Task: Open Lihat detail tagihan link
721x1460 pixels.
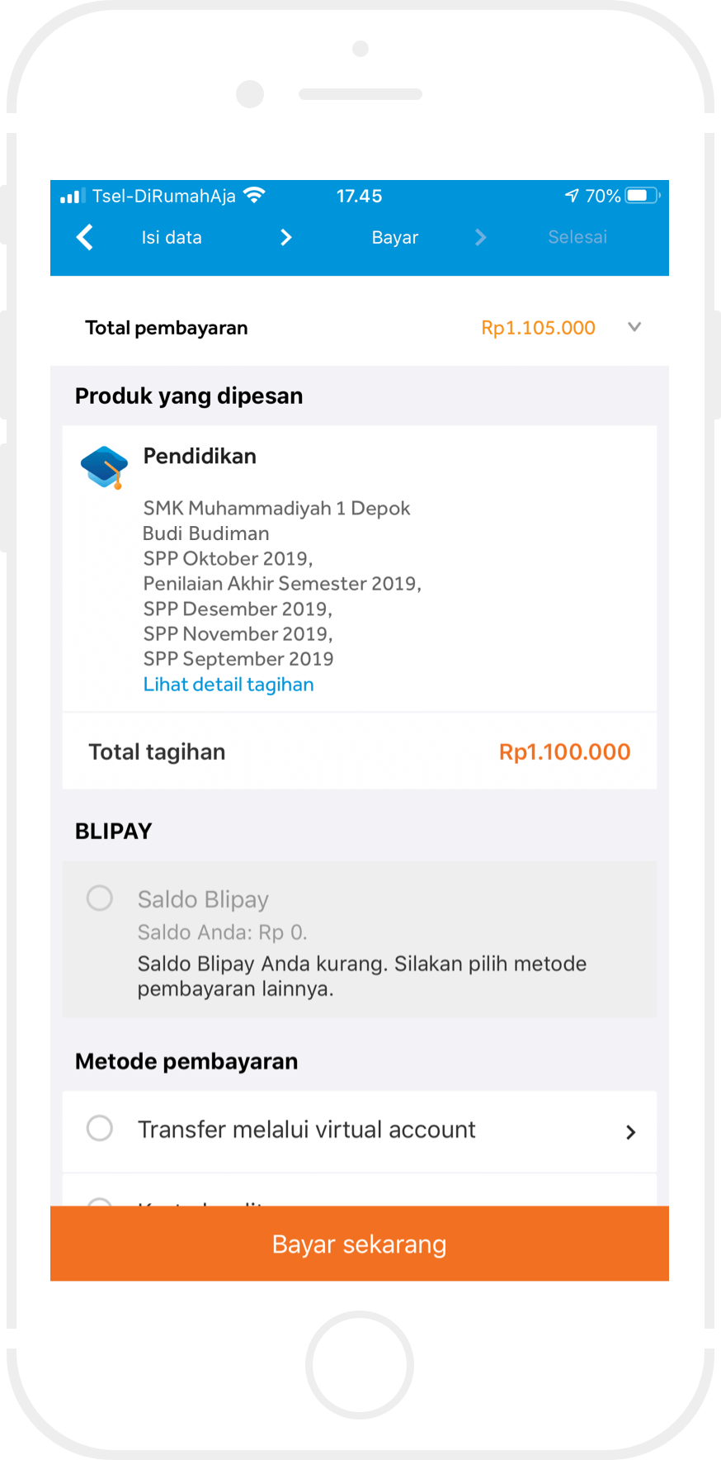Action: [229, 685]
